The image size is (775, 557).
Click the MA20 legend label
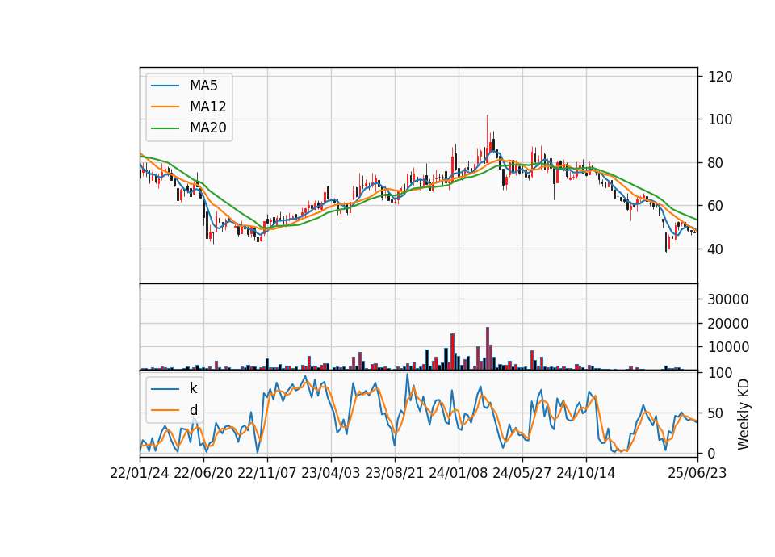[x=207, y=128]
